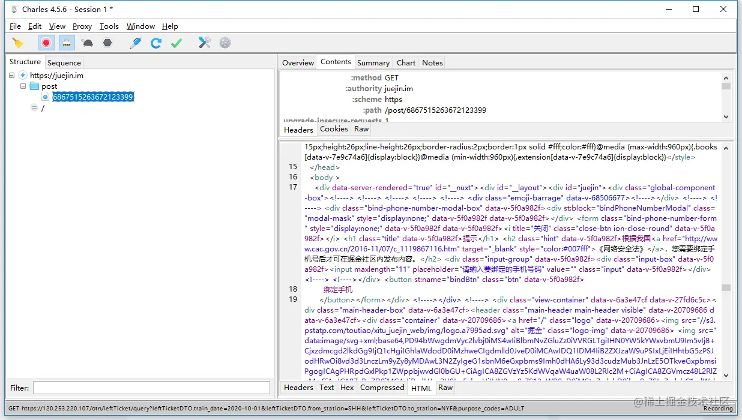Open the File menu
The width and height of the screenshot is (742, 420).
point(16,26)
